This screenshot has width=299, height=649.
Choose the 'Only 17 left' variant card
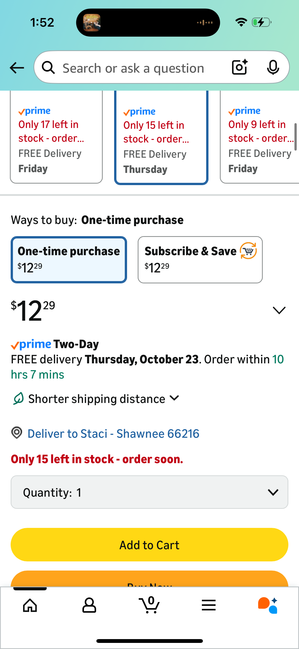56,140
